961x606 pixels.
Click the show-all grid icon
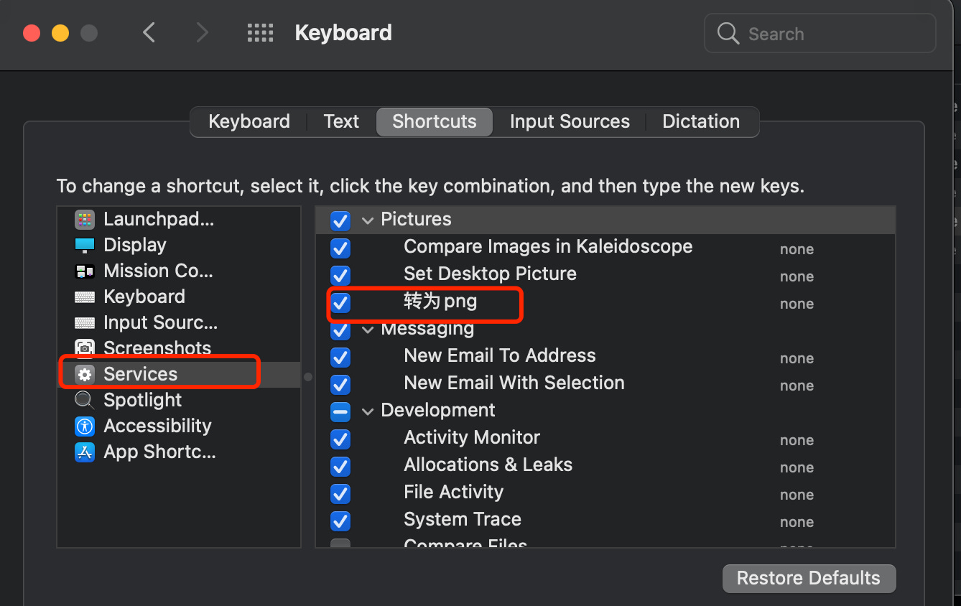point(260,33)
